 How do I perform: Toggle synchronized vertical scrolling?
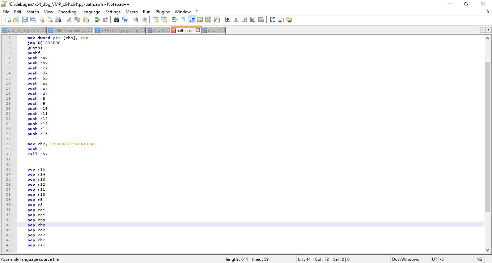[156, 20]
